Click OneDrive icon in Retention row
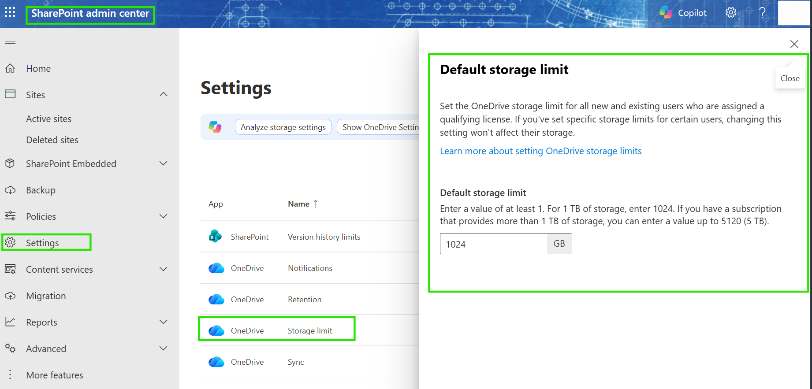The image size is (812, 389). 216,299
